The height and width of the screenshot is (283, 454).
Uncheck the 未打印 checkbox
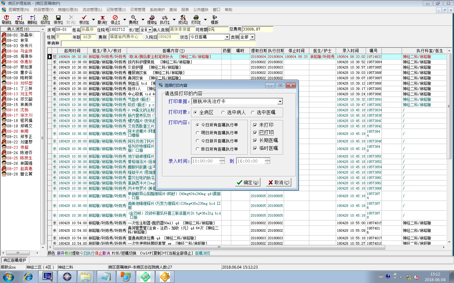pyautogui.click(x=255, y=125)
